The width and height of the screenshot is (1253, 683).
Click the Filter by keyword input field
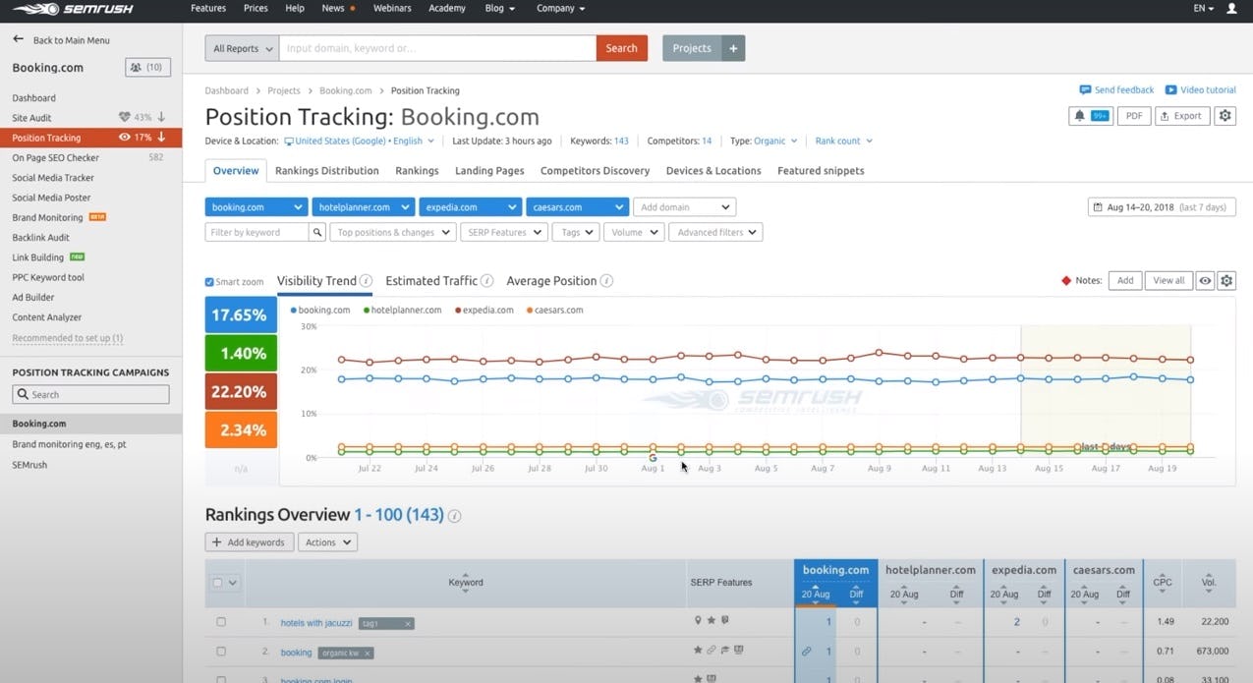pyautogui.click(x=256, y=233)
